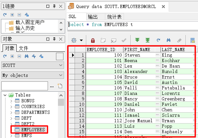
Task: Expand the BONUS table node
Action: [x=11, y=101]
